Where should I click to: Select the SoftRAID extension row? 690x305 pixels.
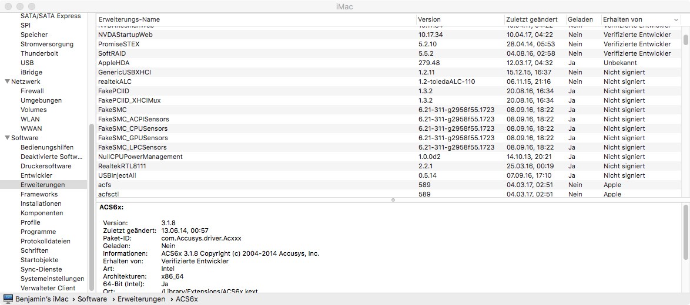[388, 53]
